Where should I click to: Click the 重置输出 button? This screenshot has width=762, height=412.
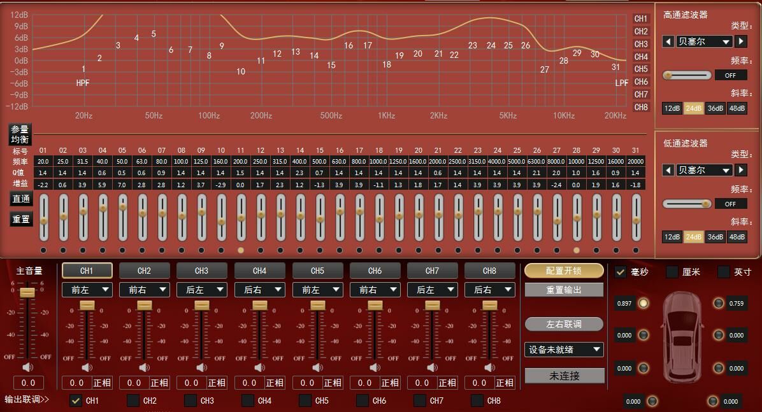(x=564, y=290)
